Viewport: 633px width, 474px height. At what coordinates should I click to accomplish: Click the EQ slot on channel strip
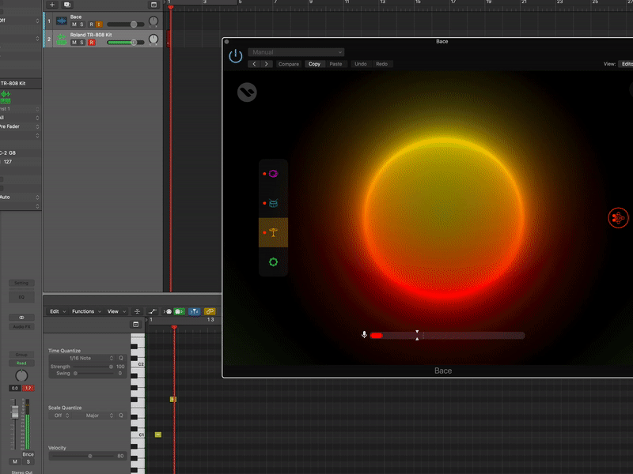coord(21,297)
